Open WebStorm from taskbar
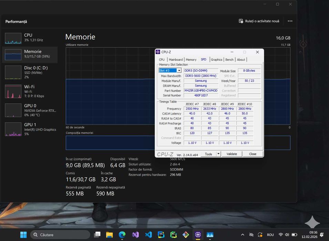 pyautogui.click(x=161, y=235)
